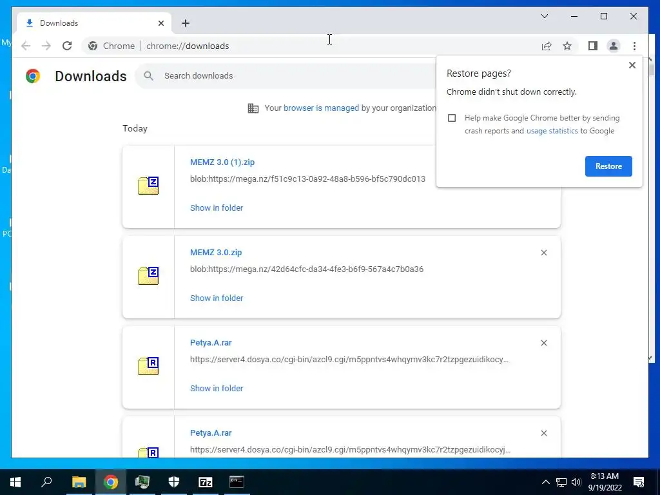Click the browser back arrow

(x=26, y=46)
